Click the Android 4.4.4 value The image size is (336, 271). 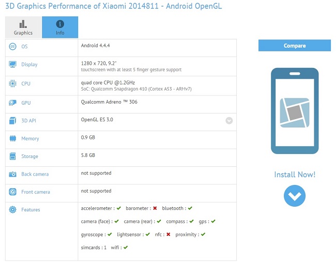[x=95, y=46]
